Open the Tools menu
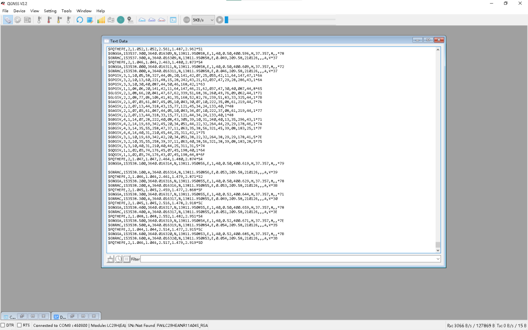The width and height of the screenshot is (528, 330). (x=67, y=11)
